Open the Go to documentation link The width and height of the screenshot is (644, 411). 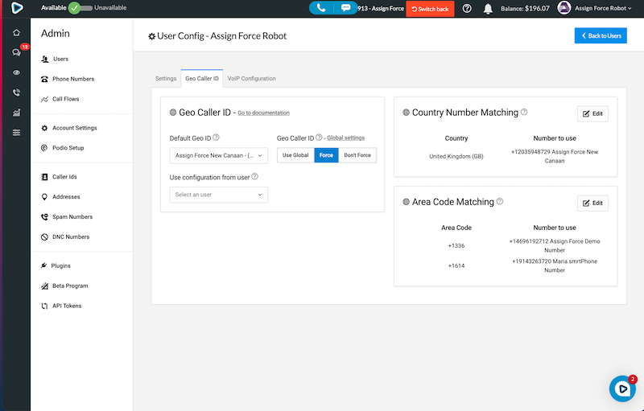coord(263,113)
